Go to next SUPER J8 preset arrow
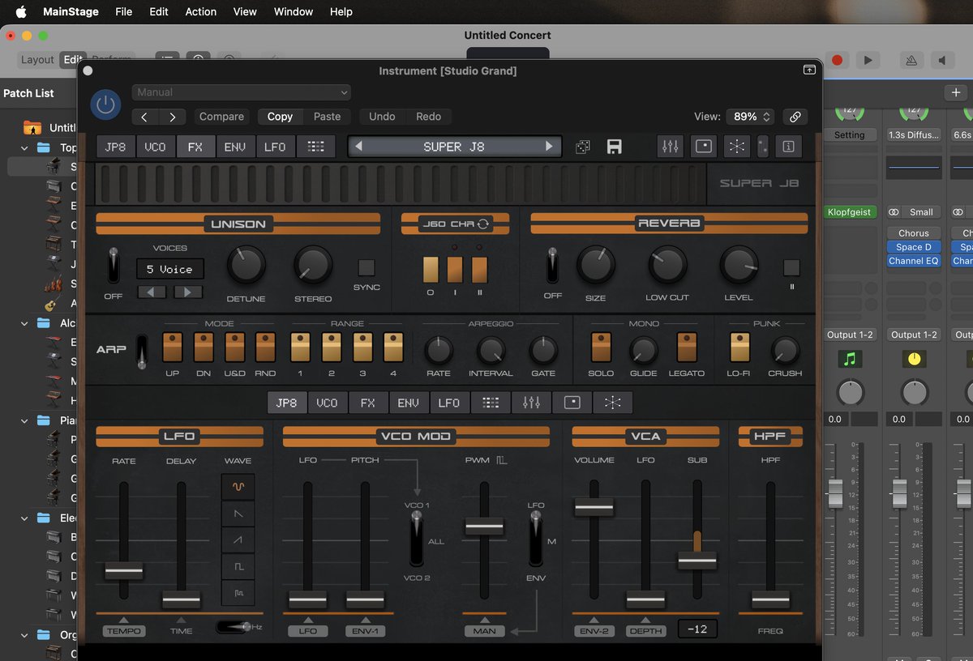Viewport: 973px width, 661px height. point(549,147)
